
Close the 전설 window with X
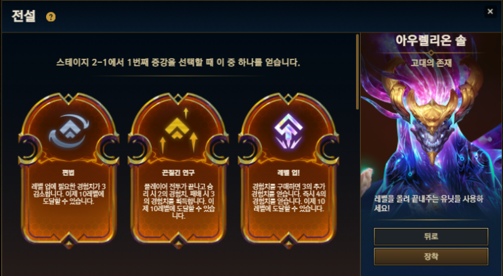coord(490,11)
